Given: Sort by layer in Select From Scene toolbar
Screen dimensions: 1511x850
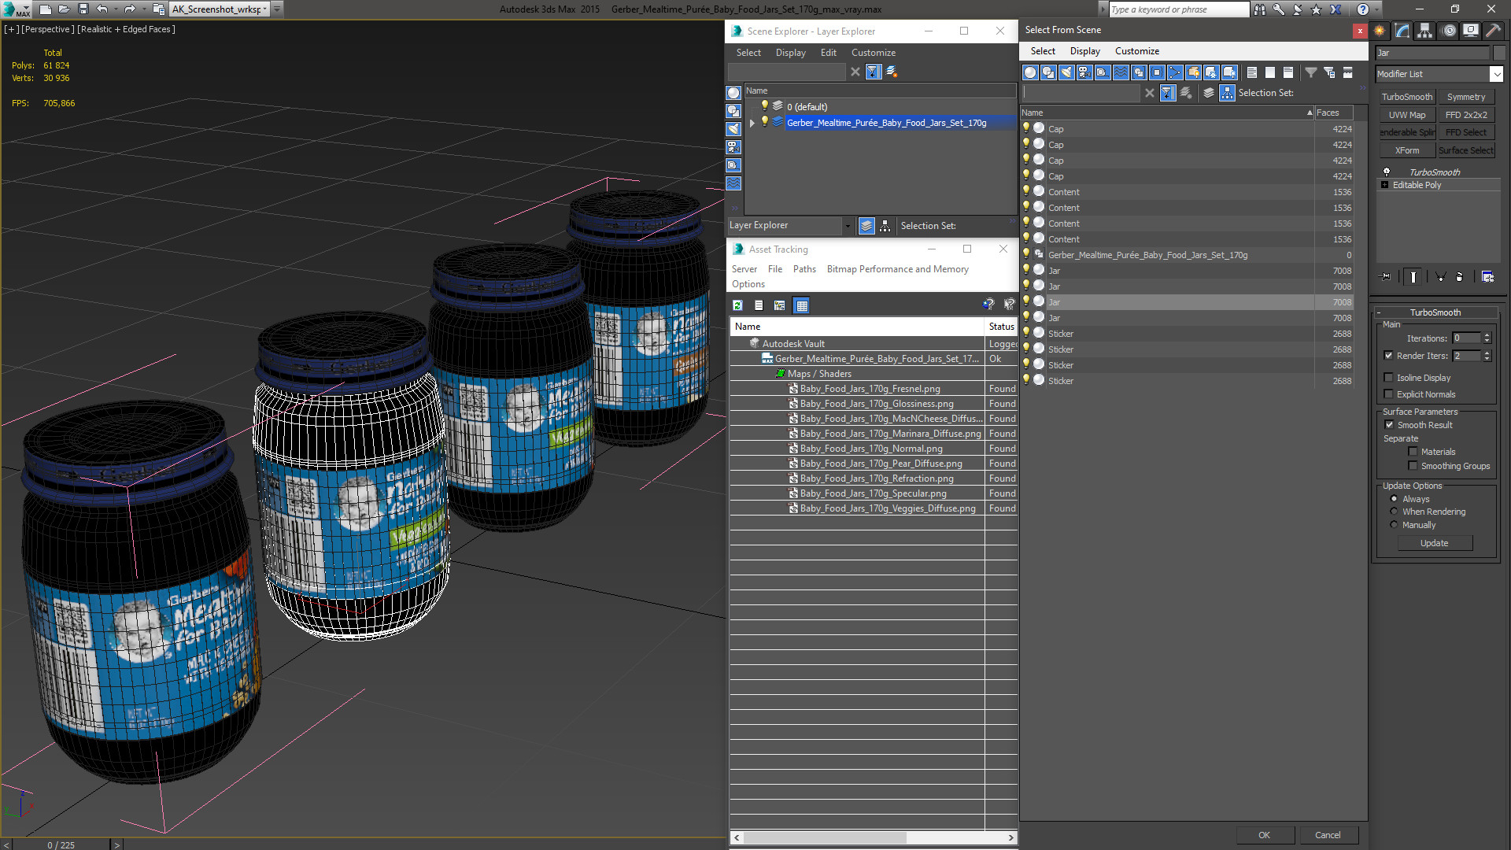Looking at the screenshot, I should coord(1209,93).
